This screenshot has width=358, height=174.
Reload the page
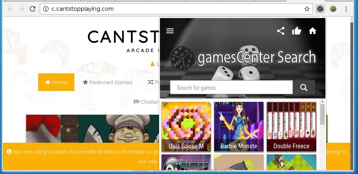click(x=33, y=9)
